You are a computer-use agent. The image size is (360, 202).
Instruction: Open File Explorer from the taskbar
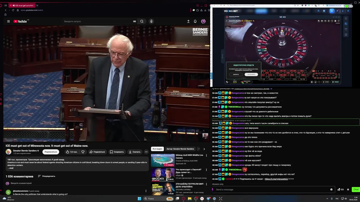[190, 199]
